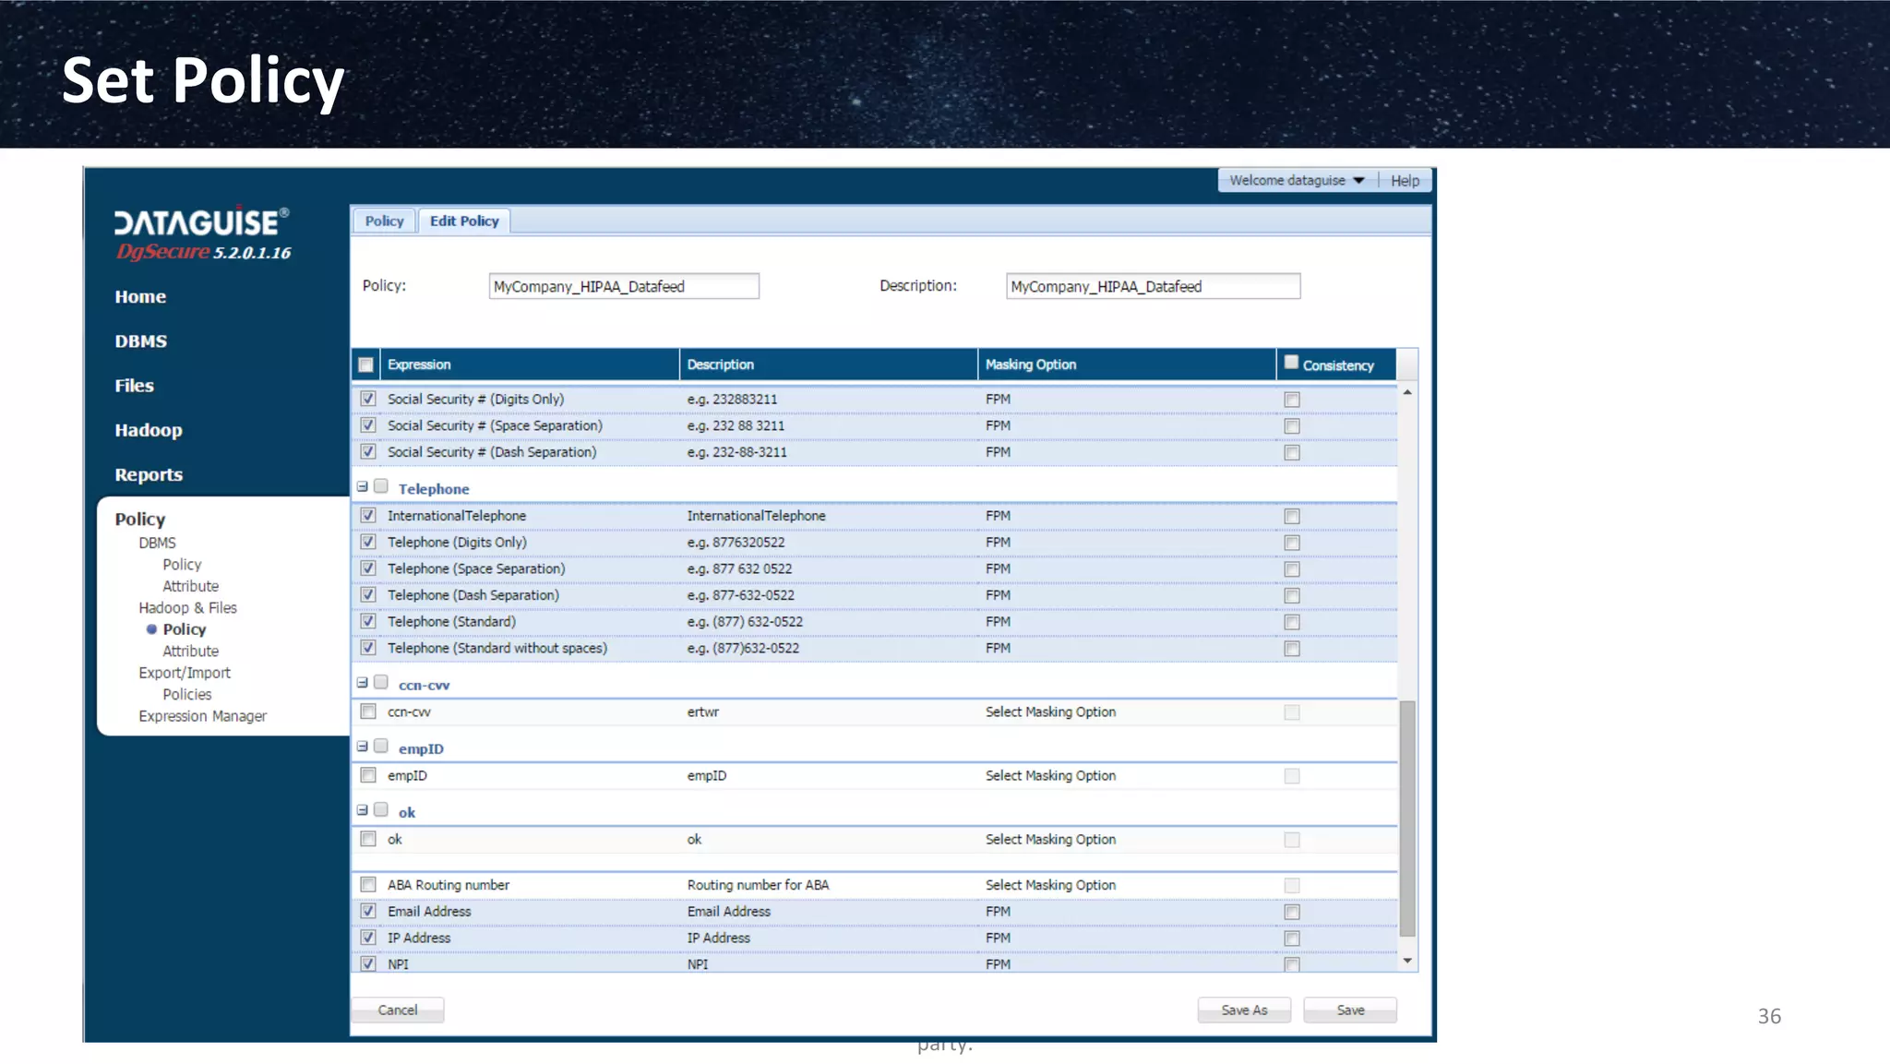Uncheck Social Security # (Digits Only) checkbox
This screenshot has width=1890, height=1064.
click(x=368, y=399)
